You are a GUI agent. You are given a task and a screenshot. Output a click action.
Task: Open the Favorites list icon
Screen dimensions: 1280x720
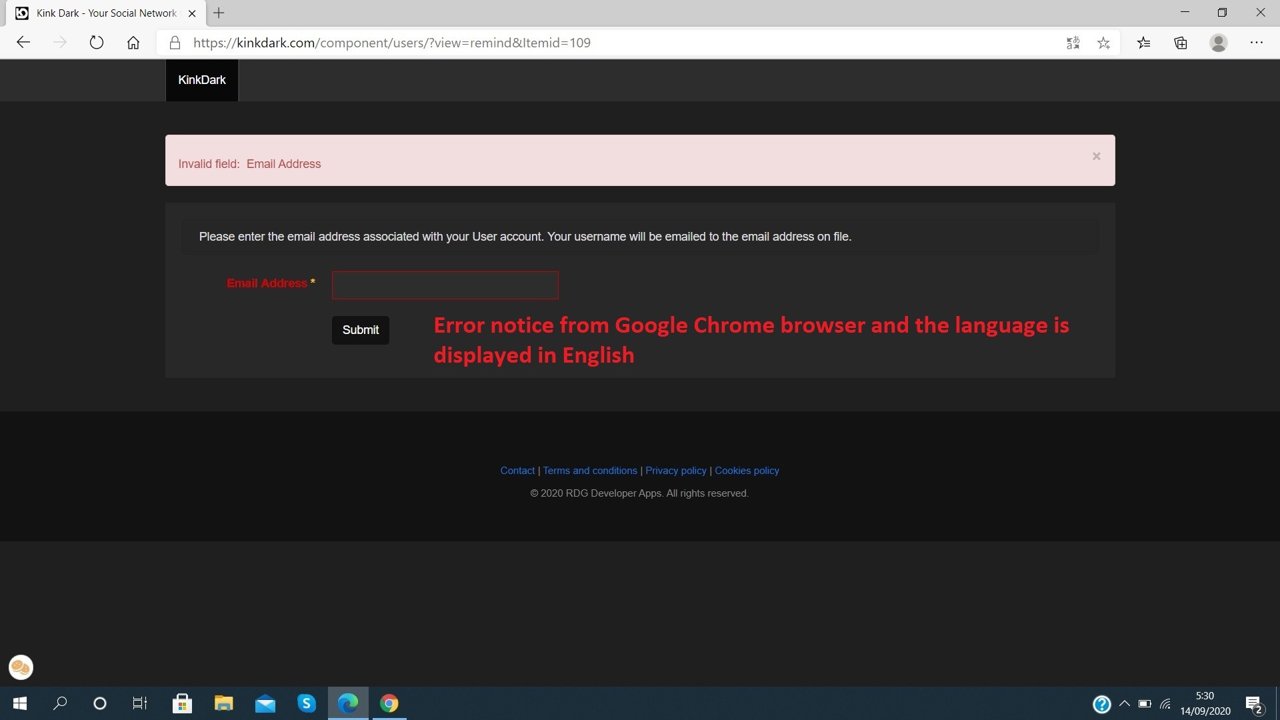[x=1144, y=43]
